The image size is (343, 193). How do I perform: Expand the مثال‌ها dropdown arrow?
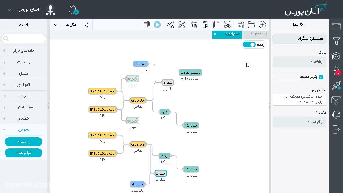click(x=55, y=25)
